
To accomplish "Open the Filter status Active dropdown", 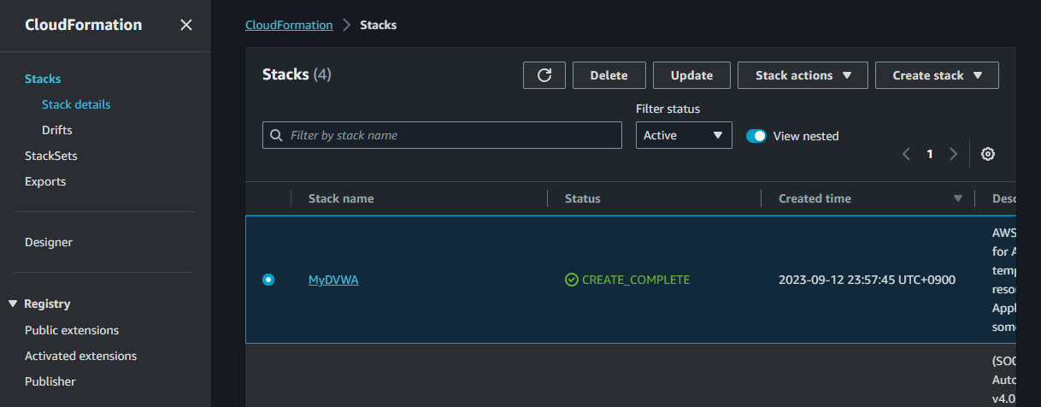I will 684,135.
